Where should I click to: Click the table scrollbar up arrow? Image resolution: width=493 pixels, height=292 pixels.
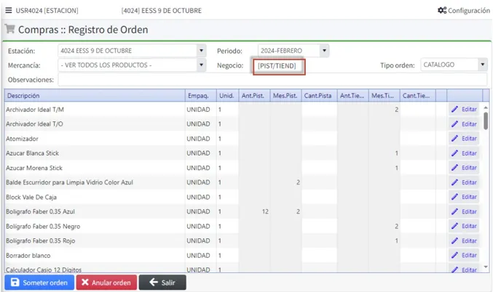pos(486,108)
